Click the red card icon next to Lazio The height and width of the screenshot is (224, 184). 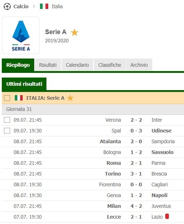(x=167, y=216)
